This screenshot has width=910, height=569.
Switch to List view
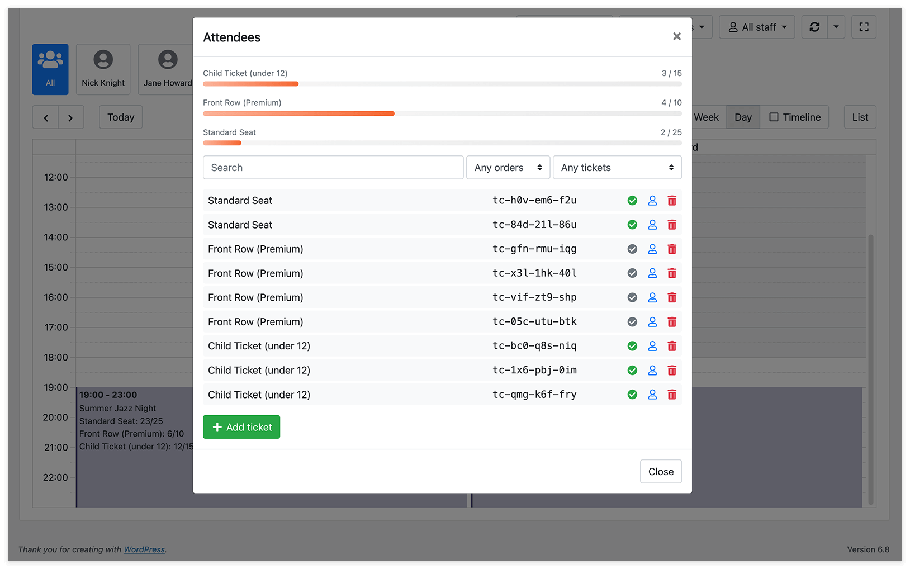(860, 117)
